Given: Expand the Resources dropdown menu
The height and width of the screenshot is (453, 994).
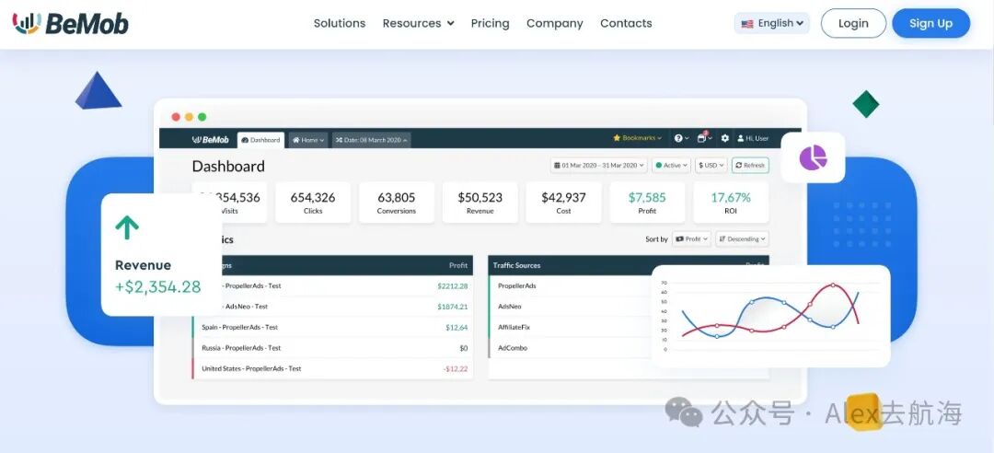Looking at the screenshot, I should click(419, 23).
